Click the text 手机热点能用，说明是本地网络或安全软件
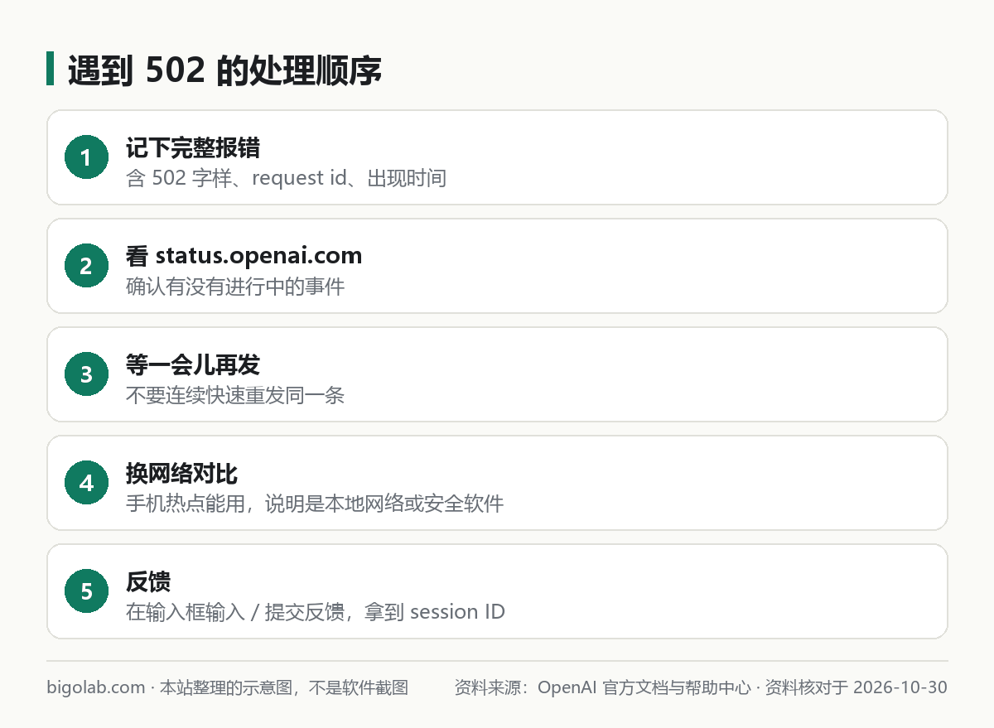Screen dimensions: 994x728 coord(315,504)
